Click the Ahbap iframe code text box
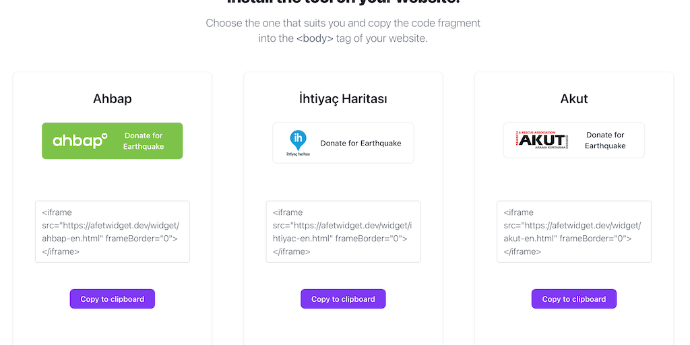 (112, 232)
